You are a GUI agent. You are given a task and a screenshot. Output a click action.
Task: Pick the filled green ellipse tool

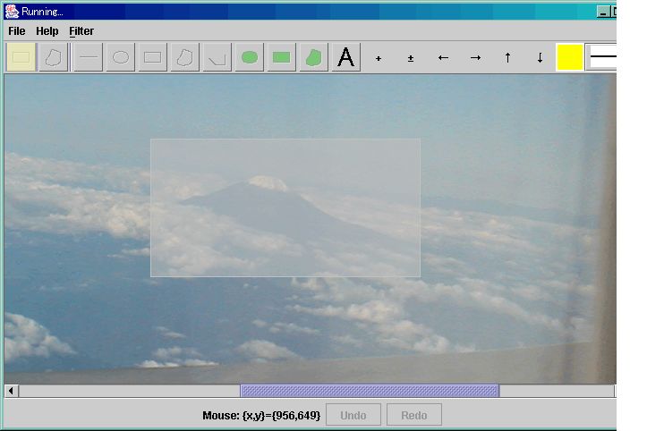[250, 57]
